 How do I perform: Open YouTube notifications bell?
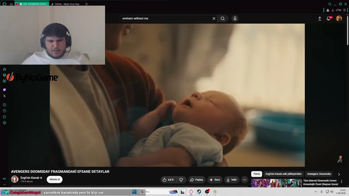329,19
